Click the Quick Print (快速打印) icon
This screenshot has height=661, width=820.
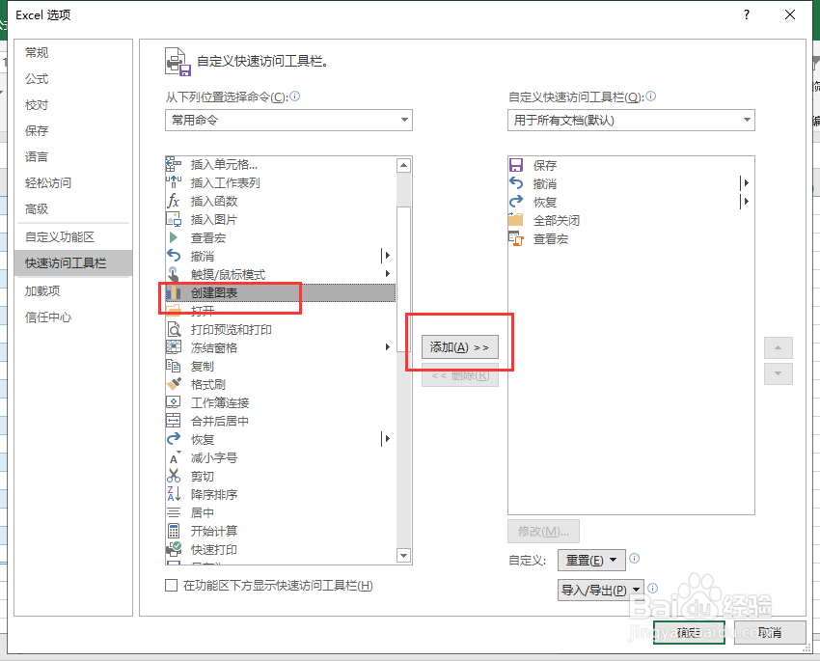(173, 549)
